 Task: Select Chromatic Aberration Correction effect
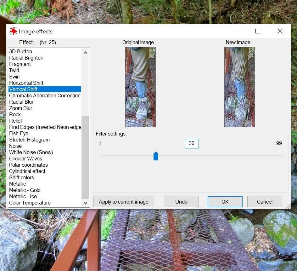coord(45,95)
